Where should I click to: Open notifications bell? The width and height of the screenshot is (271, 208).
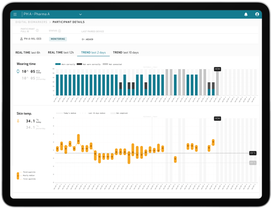pos(246,14)
